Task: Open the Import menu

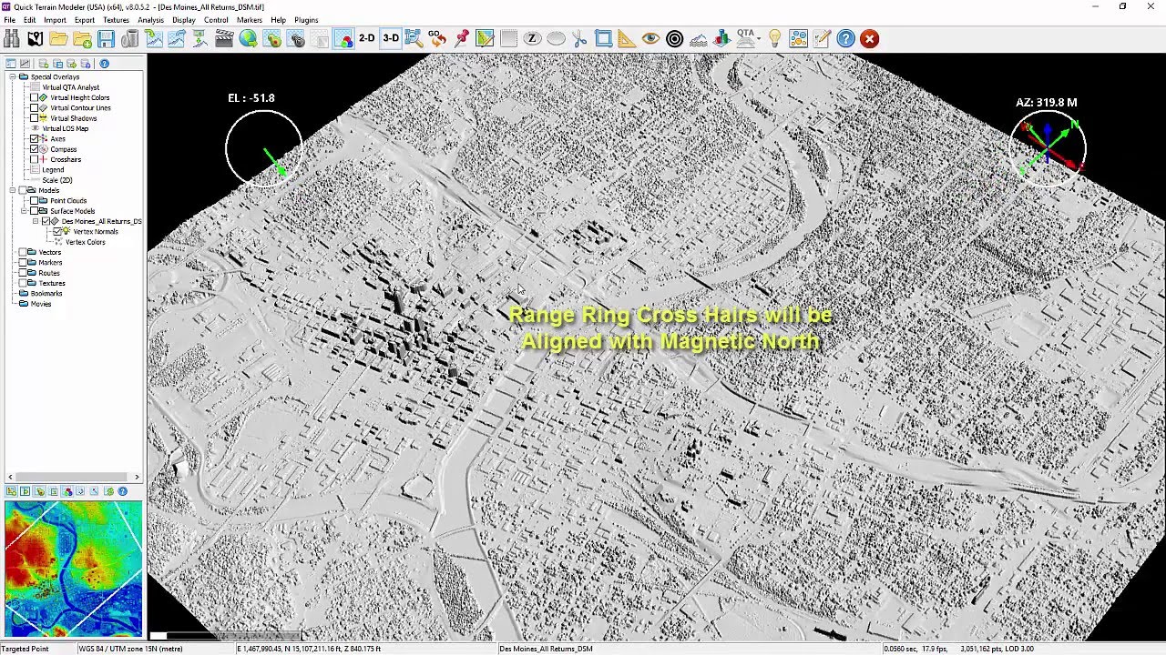Action: coord(55,20)
